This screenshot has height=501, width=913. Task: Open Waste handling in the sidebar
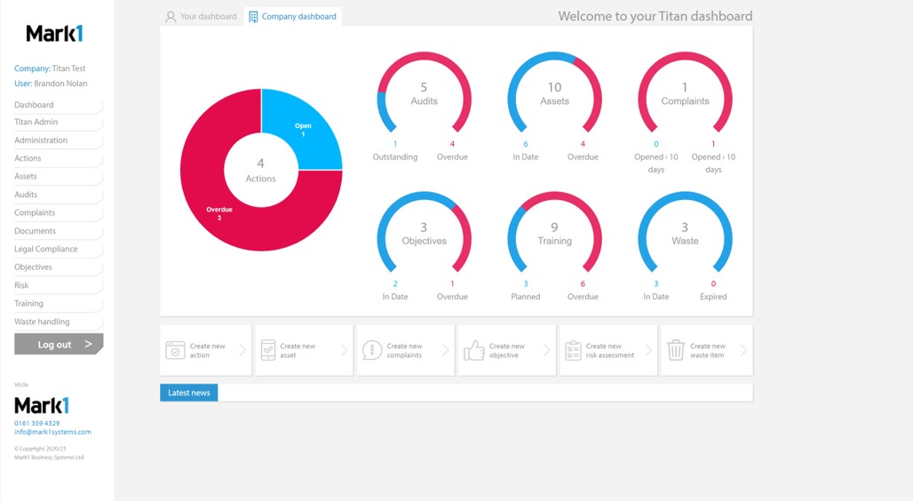pos(42,322)
